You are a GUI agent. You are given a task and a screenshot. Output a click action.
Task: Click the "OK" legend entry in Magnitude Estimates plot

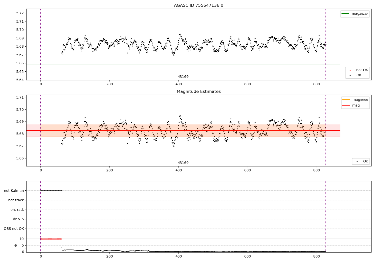pos(361,161)
